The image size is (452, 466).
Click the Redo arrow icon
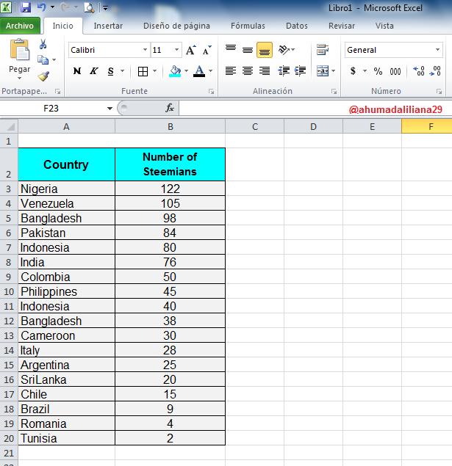click(x=65, y=7)
